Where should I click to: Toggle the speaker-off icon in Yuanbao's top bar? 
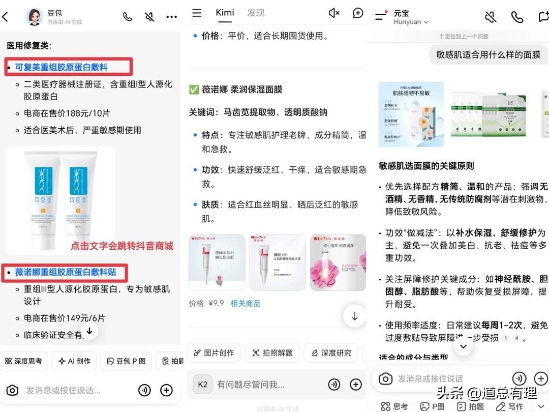490,17
